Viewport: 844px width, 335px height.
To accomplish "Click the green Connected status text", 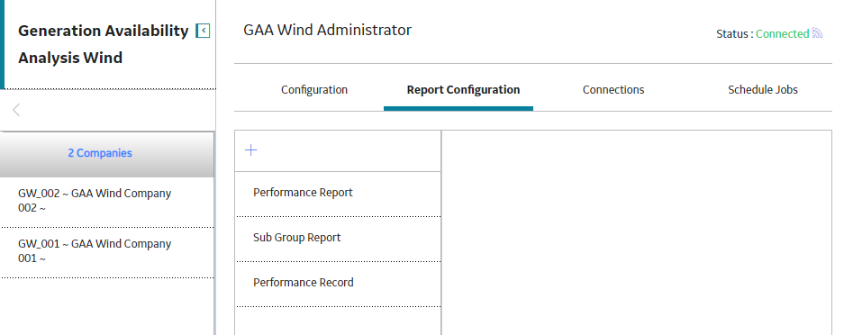I will click(x=782, y=34).
